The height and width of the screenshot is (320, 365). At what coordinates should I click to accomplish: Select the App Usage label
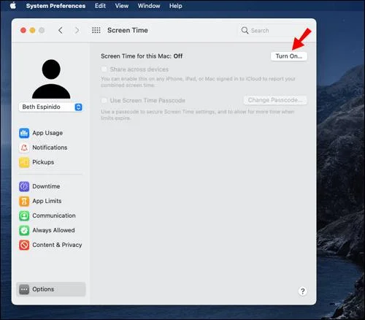click(47, 133)
